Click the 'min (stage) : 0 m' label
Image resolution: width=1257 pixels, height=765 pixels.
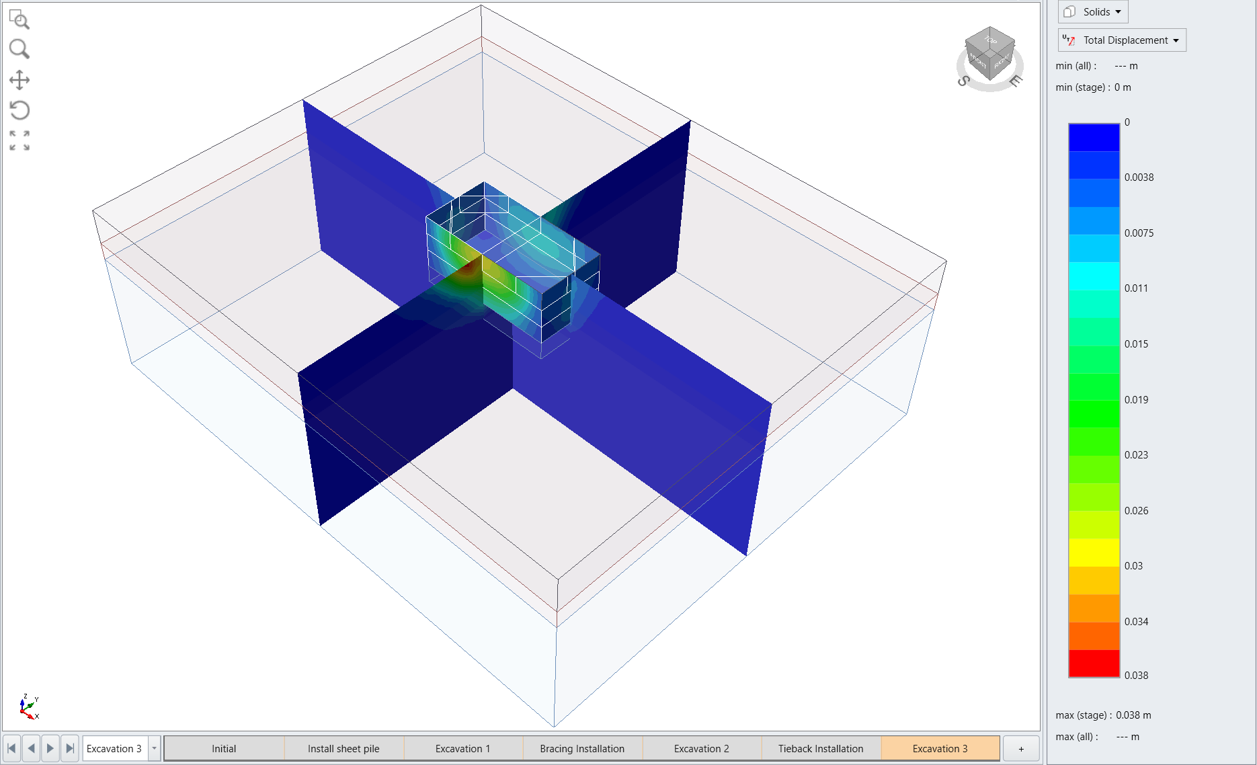pyautogui.click(x=1093, y=87)
